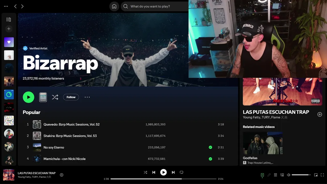
Task: Toggle saved checkmark for Mamichula
Action: (x=210, y=159)
